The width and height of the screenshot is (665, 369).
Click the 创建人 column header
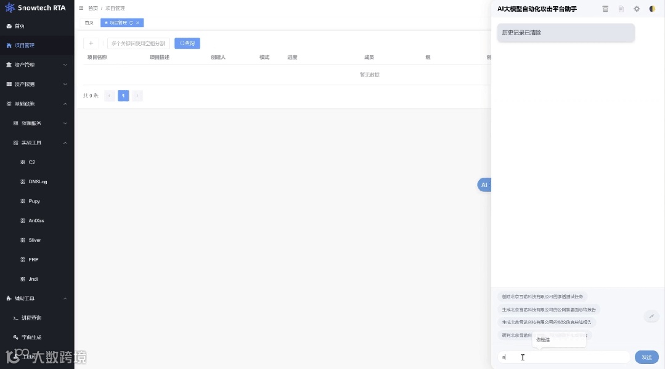218,57
